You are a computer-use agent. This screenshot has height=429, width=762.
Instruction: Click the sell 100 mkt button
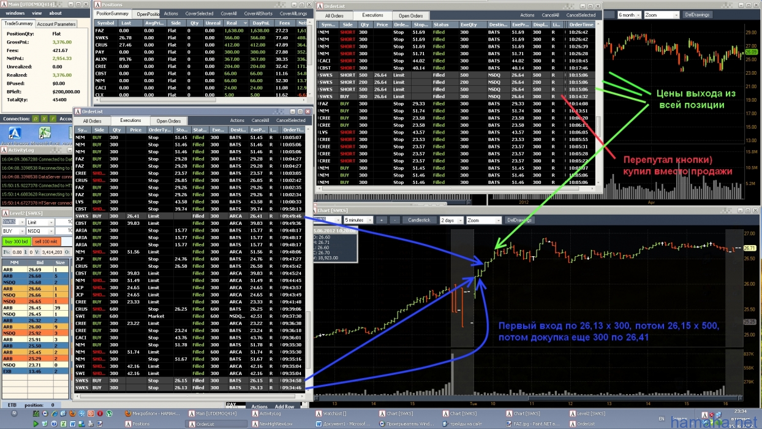pos(46,241)
